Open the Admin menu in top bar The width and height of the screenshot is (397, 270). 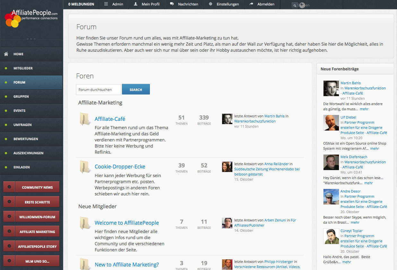(114, 4)
